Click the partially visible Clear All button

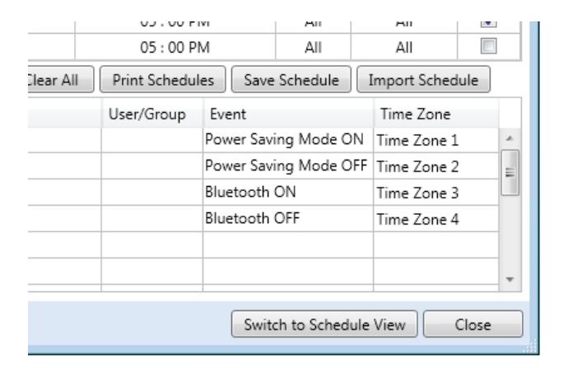[x=60, y=79]
